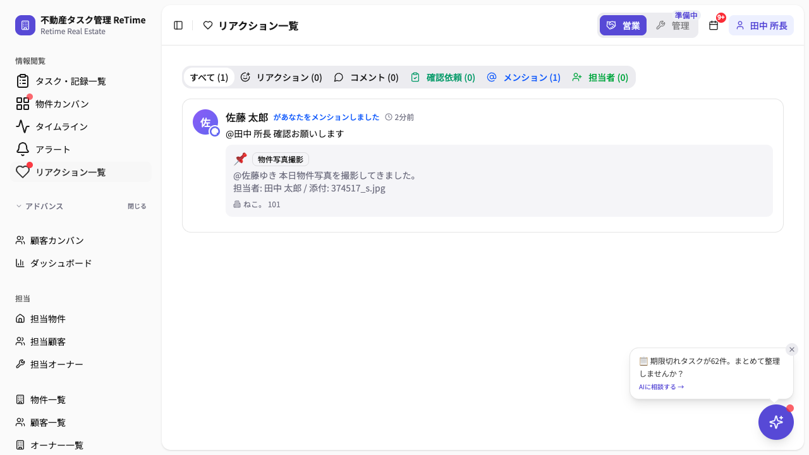Open ダッシュボード in sidebar
Screen dimensions: 809x455
point(81,263)
